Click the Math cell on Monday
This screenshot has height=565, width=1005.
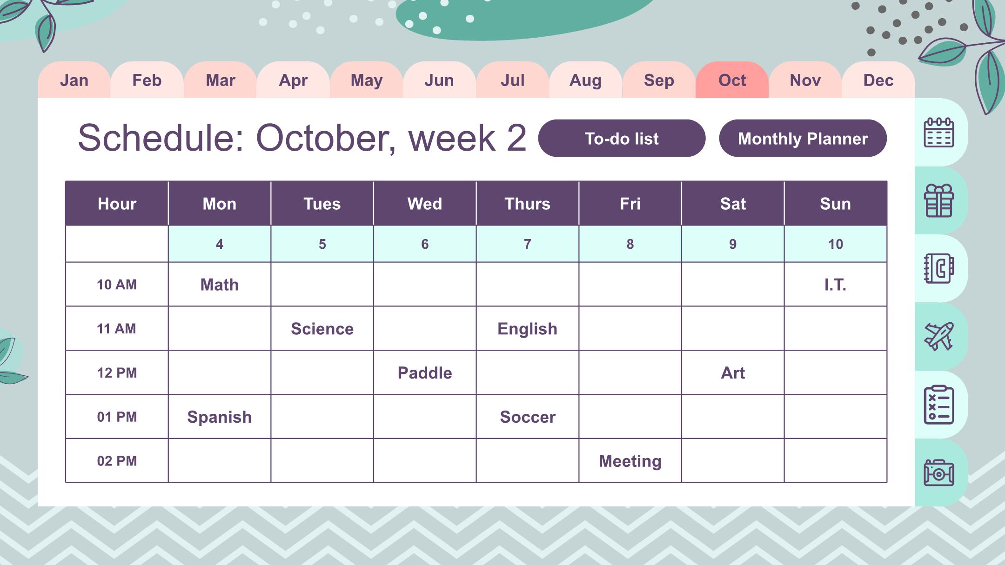click(x=219, y=284)
